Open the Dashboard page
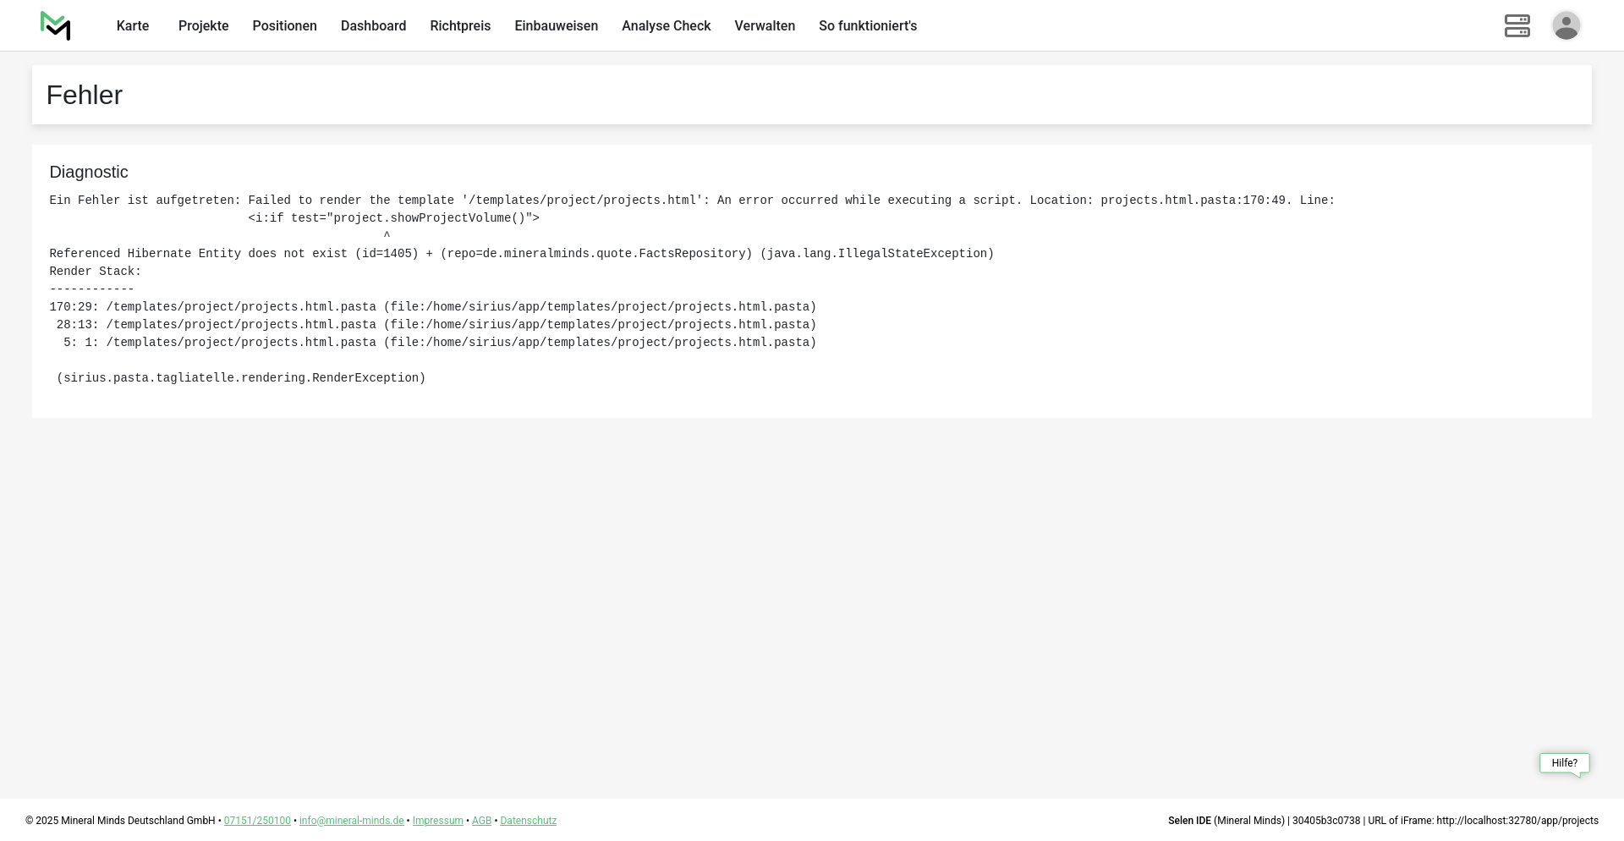Image resolution: width=1624 pixels, height=841 pixels. 373,26
